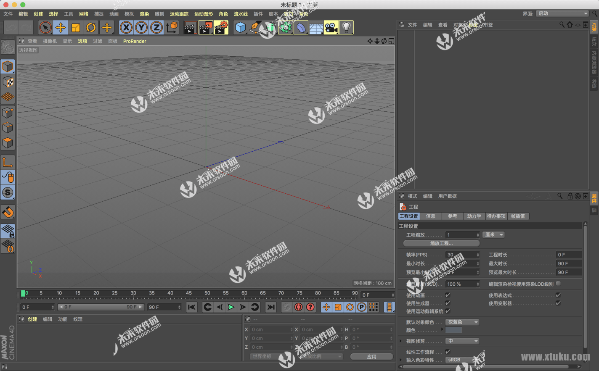Open the ProRender viewport menu

tap(135, 41)
